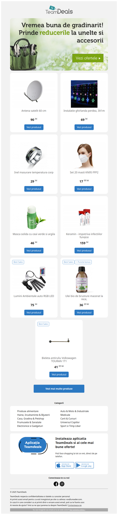This screenshot has width=118, height=515.
Task: Open the Vezi varianta online link
Action: [x=77, y=510]
